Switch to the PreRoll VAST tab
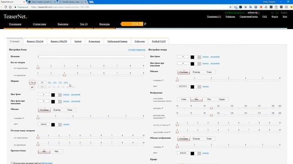The image size is (293, 164). 159,41
